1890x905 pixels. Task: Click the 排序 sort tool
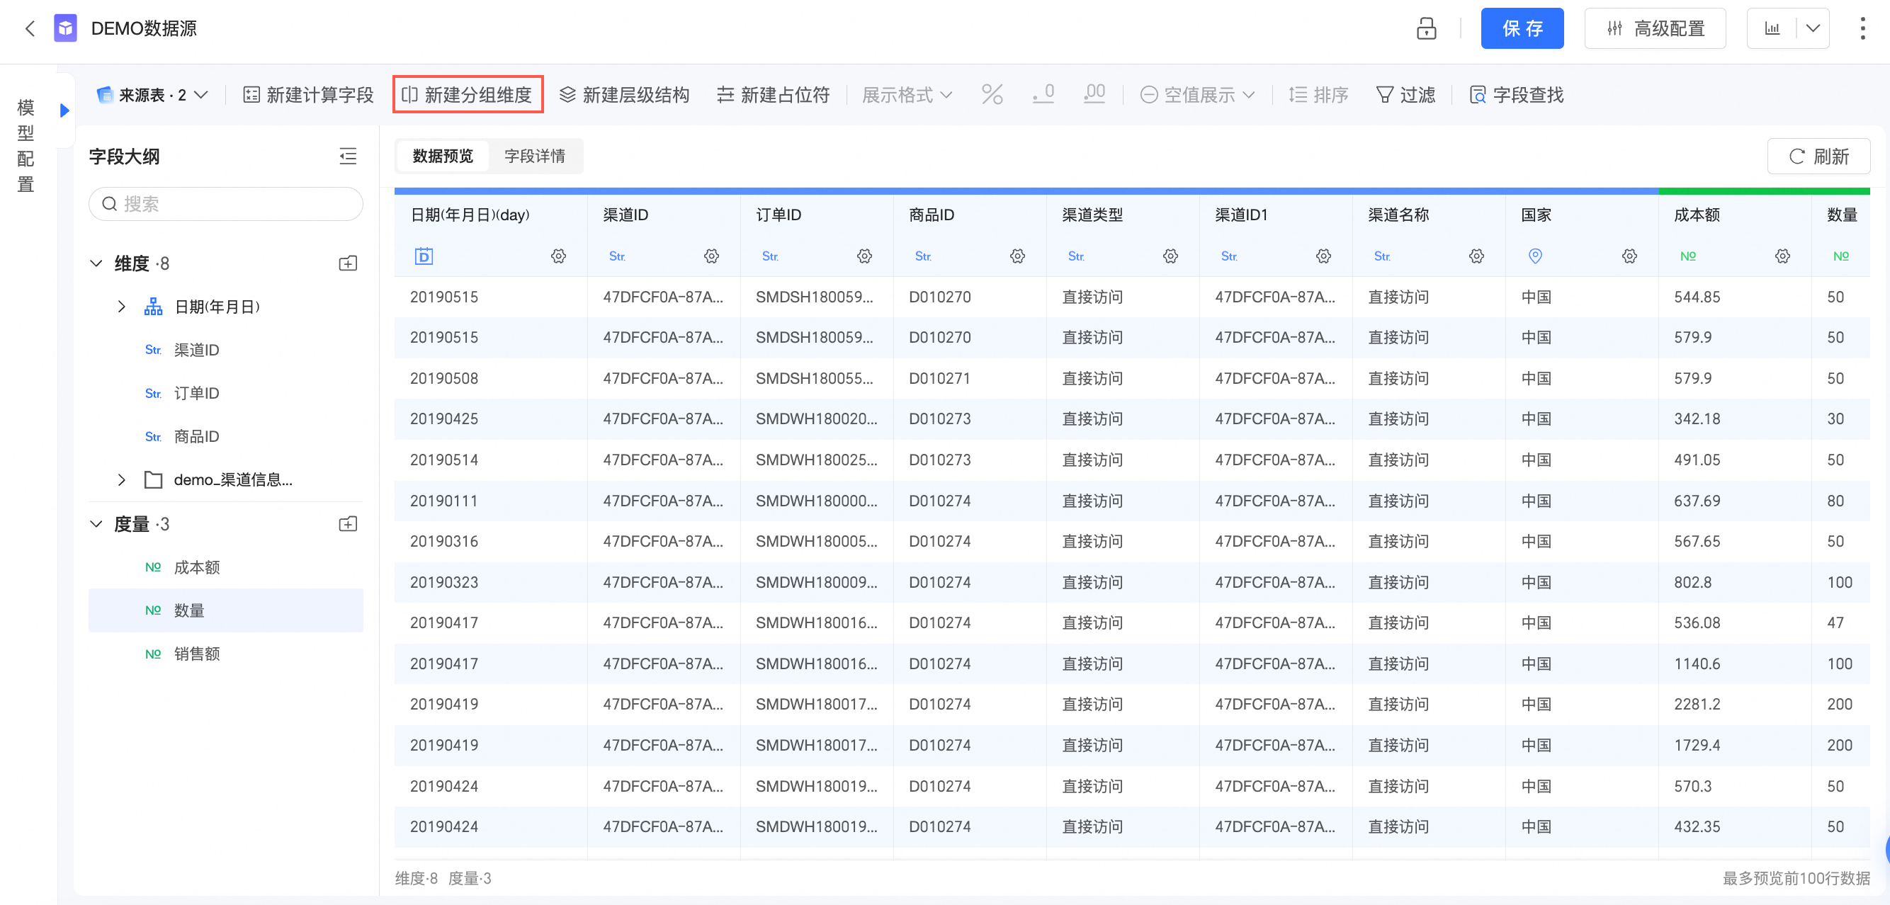pyautogui.click(x=1318, y=95)
